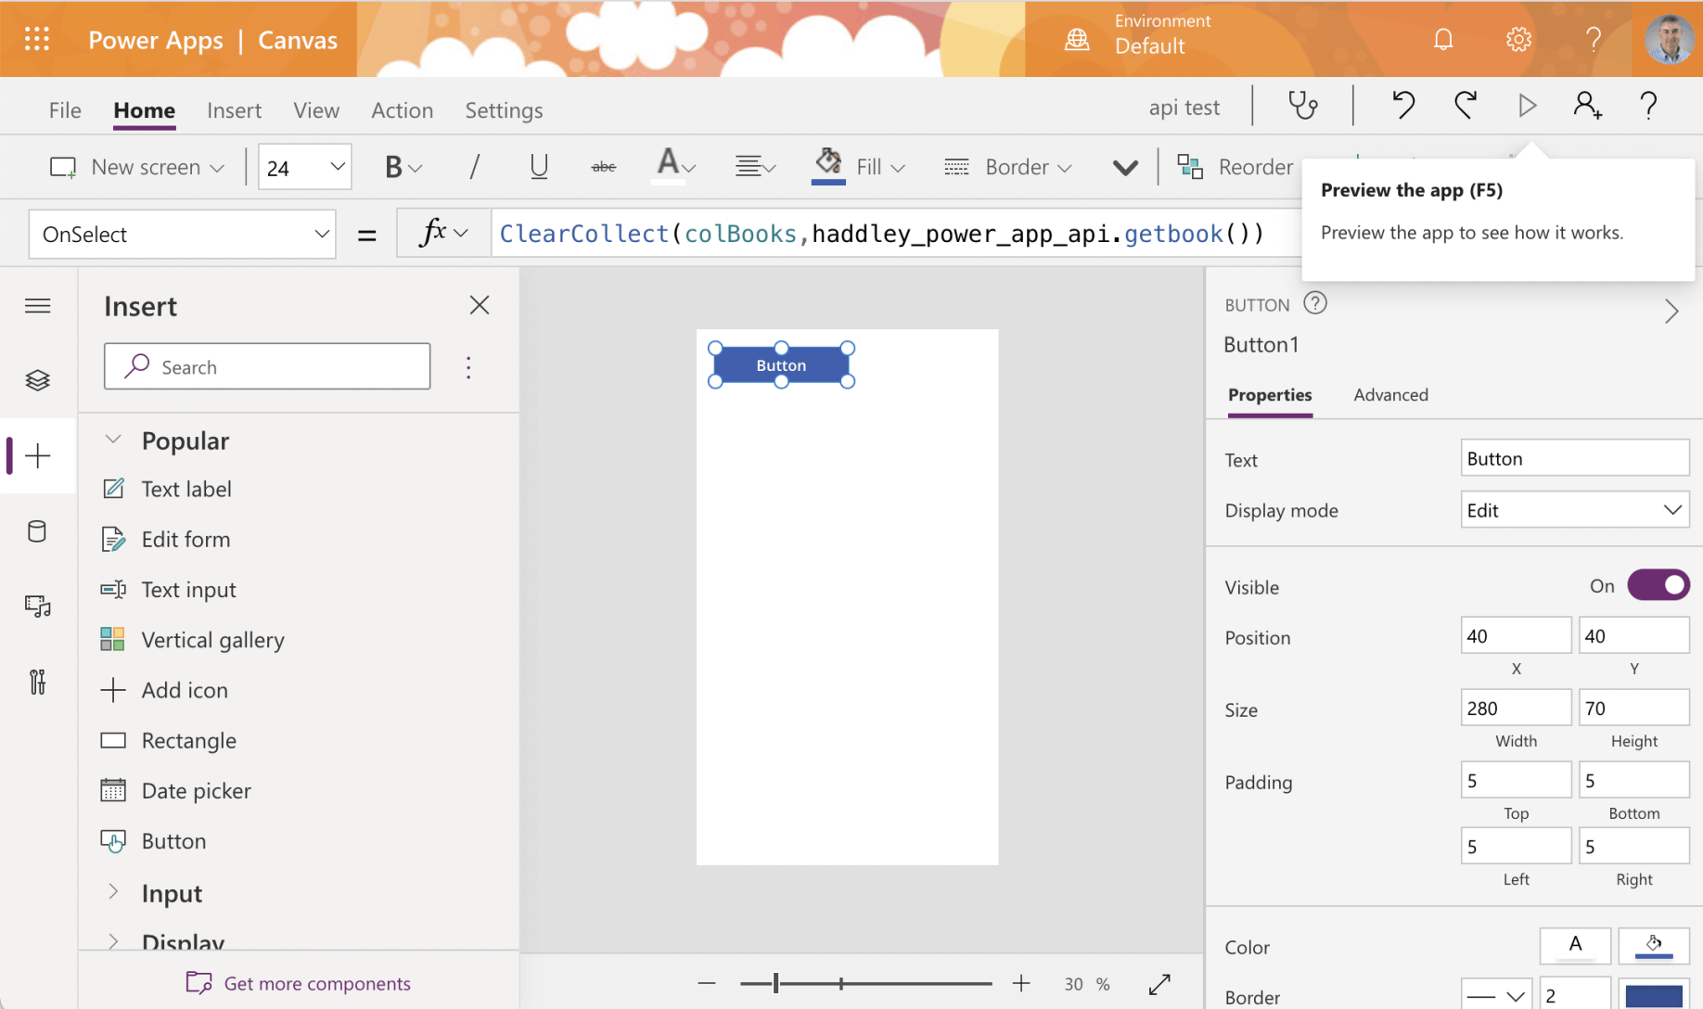1703x1009 pixels.
Task: Toggle the Visible switch off
Action: coord(1658,586)
